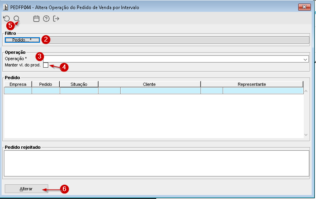The width and height of the screenshot is (316, 199).
Task: Click the Pedido... filter button
Action: (x=22, y=40)
